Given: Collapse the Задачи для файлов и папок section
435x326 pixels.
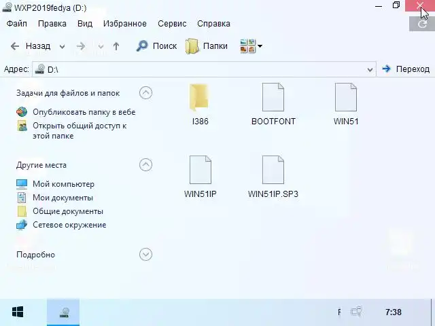Looking at the screenshot, I should [145, 93].
